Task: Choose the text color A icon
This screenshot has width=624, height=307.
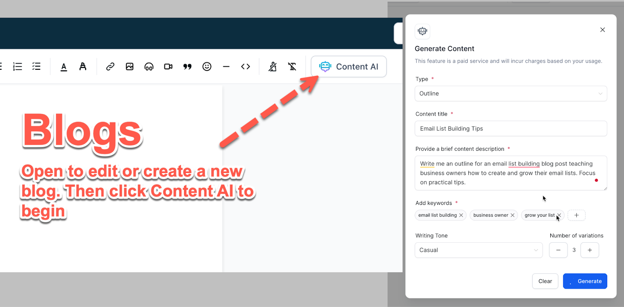Action: [x=64, y=67]
